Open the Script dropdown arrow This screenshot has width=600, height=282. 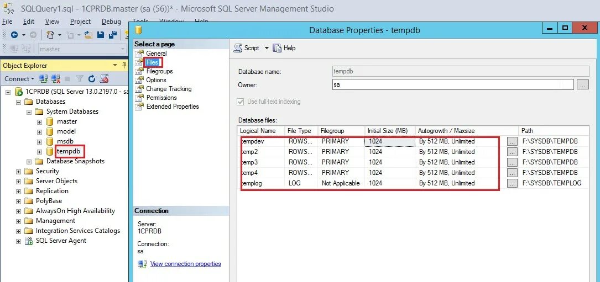[x=267, y=48]
